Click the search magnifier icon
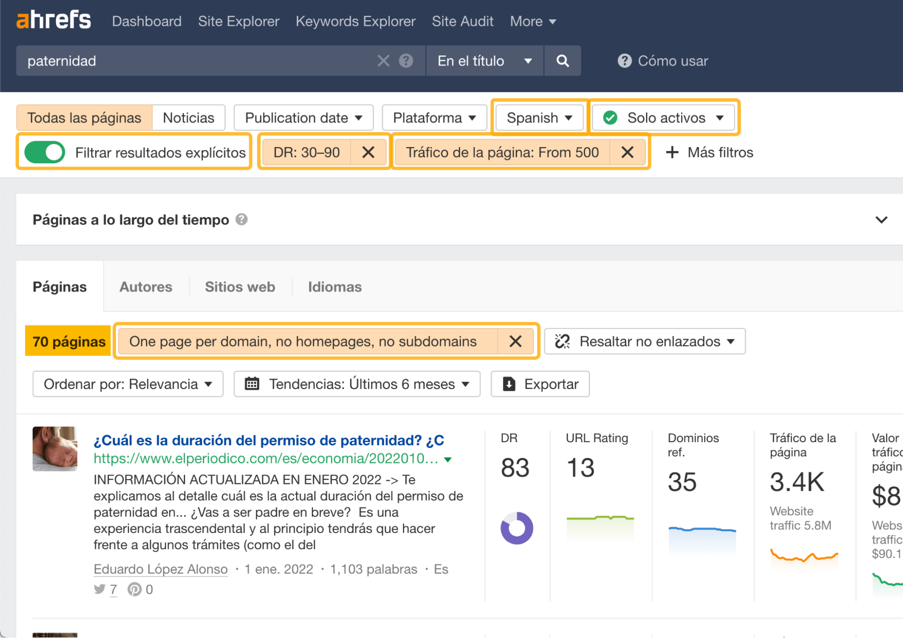 [x=562, y=61]
